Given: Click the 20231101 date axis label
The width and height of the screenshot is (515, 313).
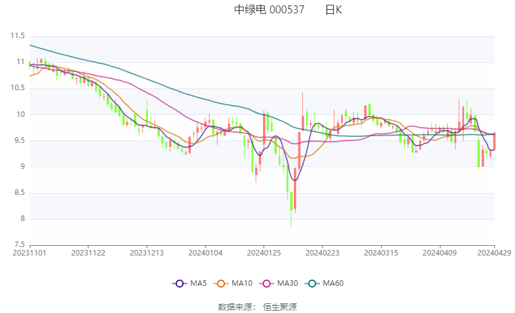Looking at the screenshot, I should pos(30,252).
